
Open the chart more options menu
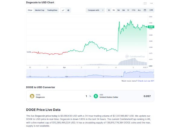coord(151,3)
